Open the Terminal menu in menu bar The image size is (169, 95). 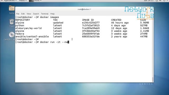click(45, 14)
